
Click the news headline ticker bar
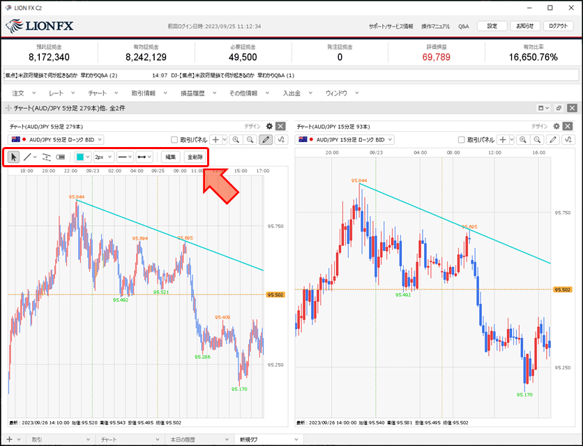[x=291, y=75]
